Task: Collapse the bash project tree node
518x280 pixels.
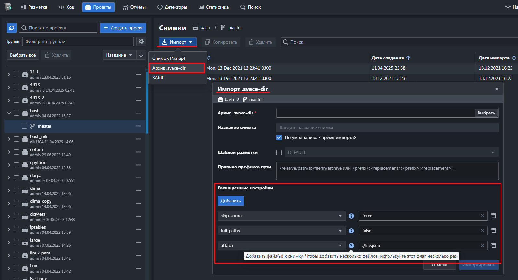Action: click(x=9, y=113)
